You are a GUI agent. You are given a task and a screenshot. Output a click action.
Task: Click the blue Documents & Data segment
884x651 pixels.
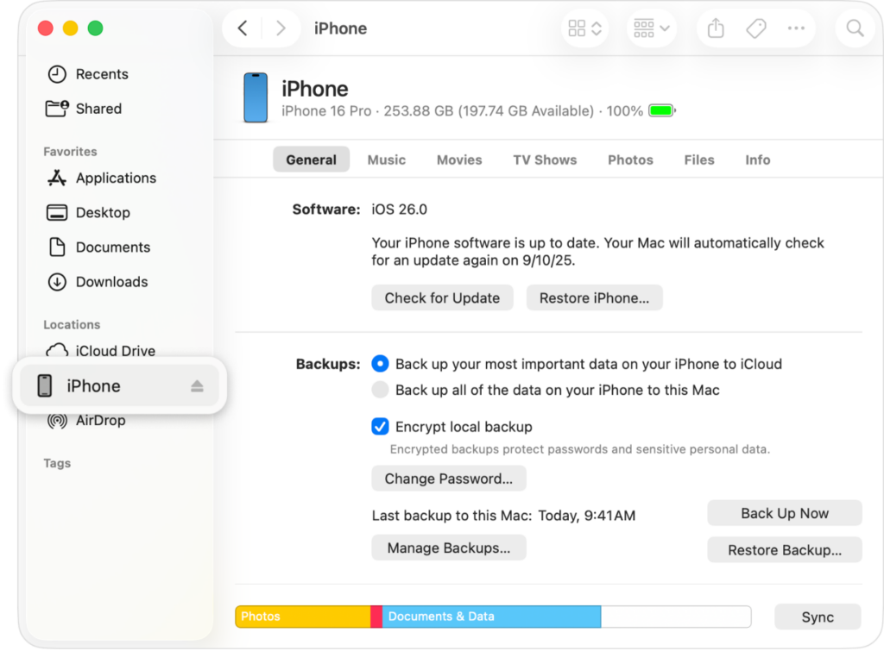491,617
